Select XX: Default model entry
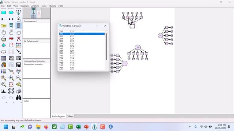Image resolution: width=234 pixels, height=131 pixels. [x=31, y=41]
